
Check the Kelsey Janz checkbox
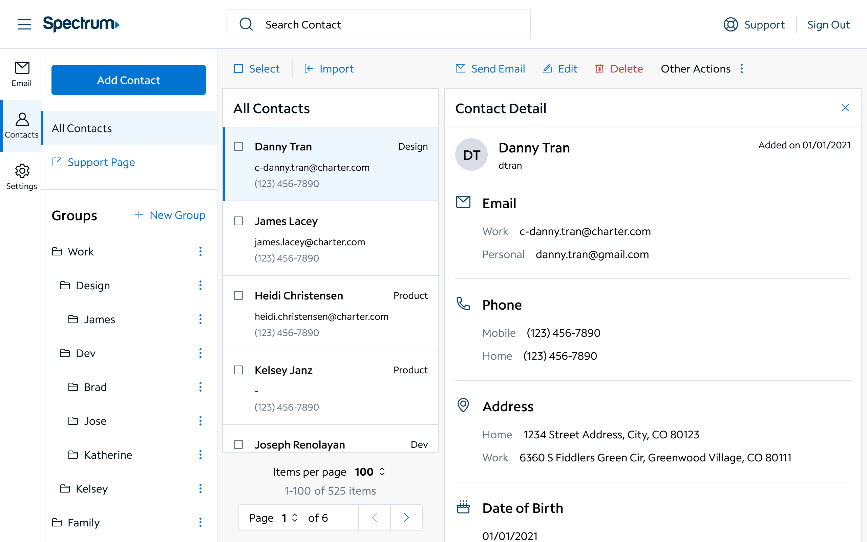[238, 370]
